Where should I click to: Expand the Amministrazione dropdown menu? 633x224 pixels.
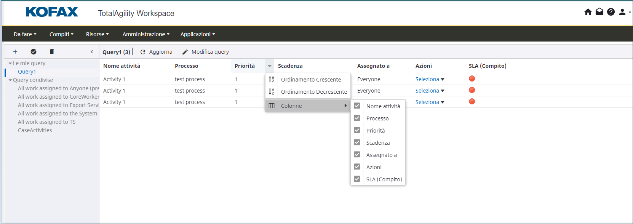click(146, 34)
